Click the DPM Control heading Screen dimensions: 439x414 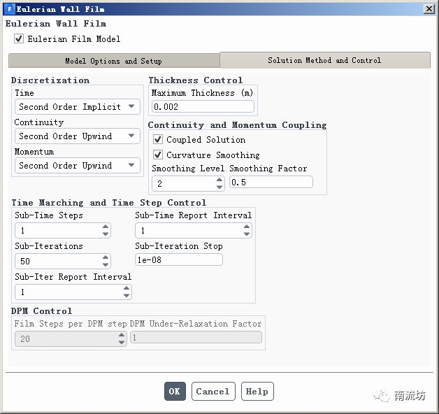pyautogui.click(x=41, y=311)
